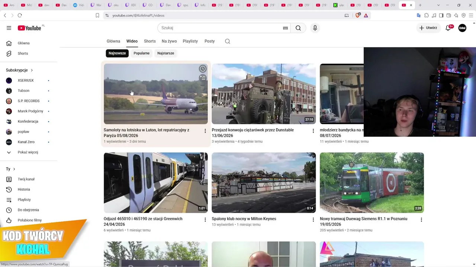This screenshot has height=267, width=476.
Task: Switch to the Na żywo tab
Action: point(169,41)
